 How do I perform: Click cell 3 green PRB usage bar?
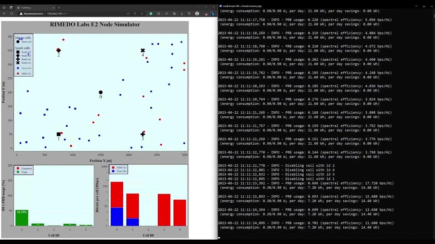[x=70, y=225]
